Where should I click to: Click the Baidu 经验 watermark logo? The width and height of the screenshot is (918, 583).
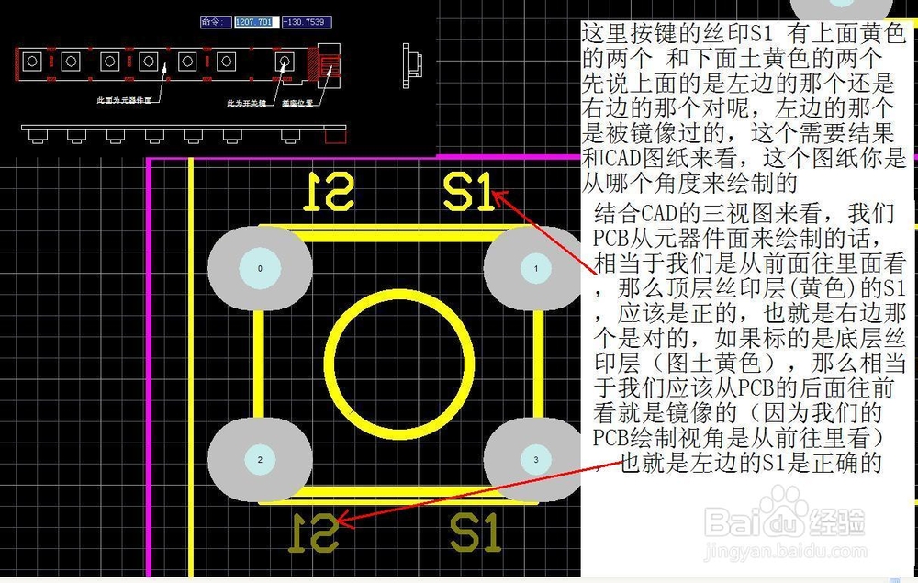point(785,523)
